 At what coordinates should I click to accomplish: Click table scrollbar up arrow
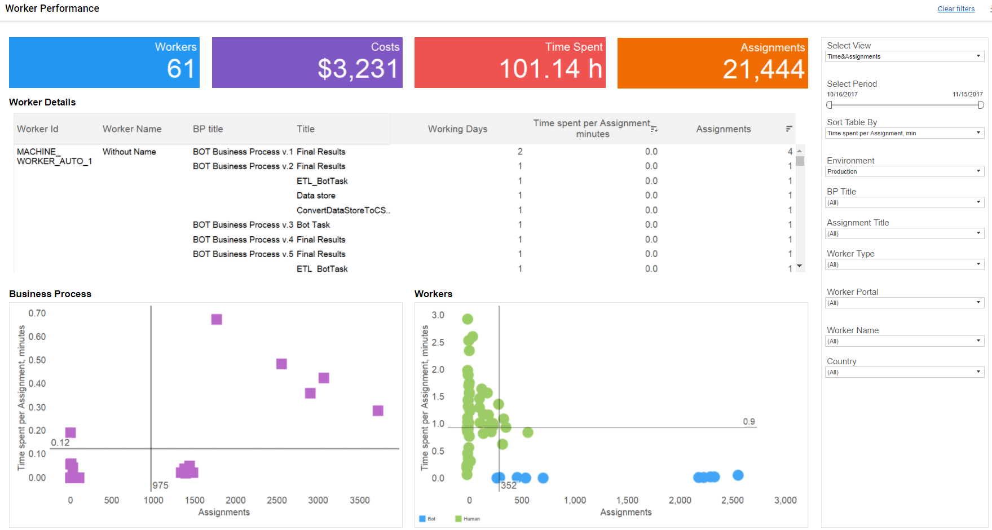(799, 151)
